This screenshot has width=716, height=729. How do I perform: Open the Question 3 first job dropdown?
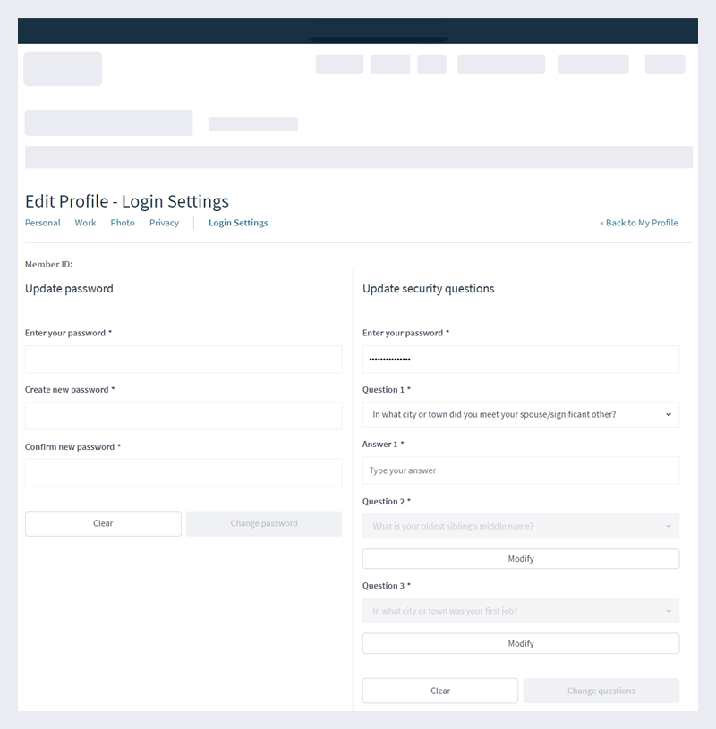(x=521, y=611)
